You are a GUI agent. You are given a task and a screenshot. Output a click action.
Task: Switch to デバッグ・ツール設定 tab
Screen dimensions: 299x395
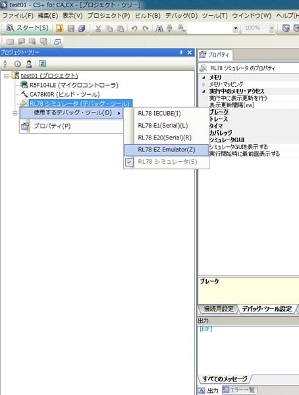[x=267, y=309]
